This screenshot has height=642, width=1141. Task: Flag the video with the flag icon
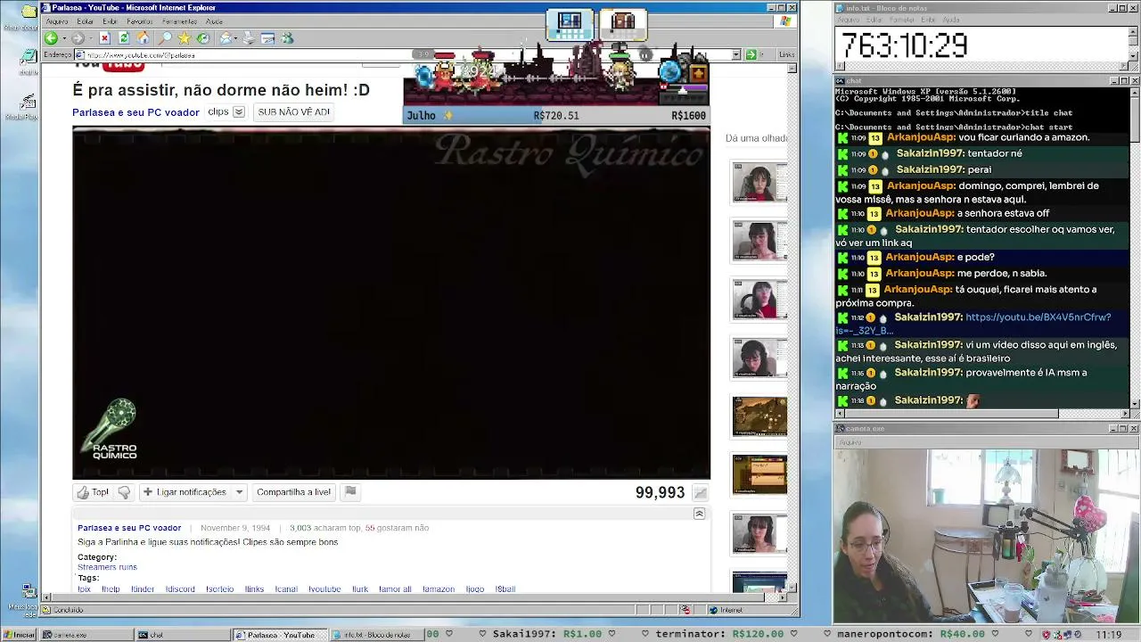pos(350,491)
